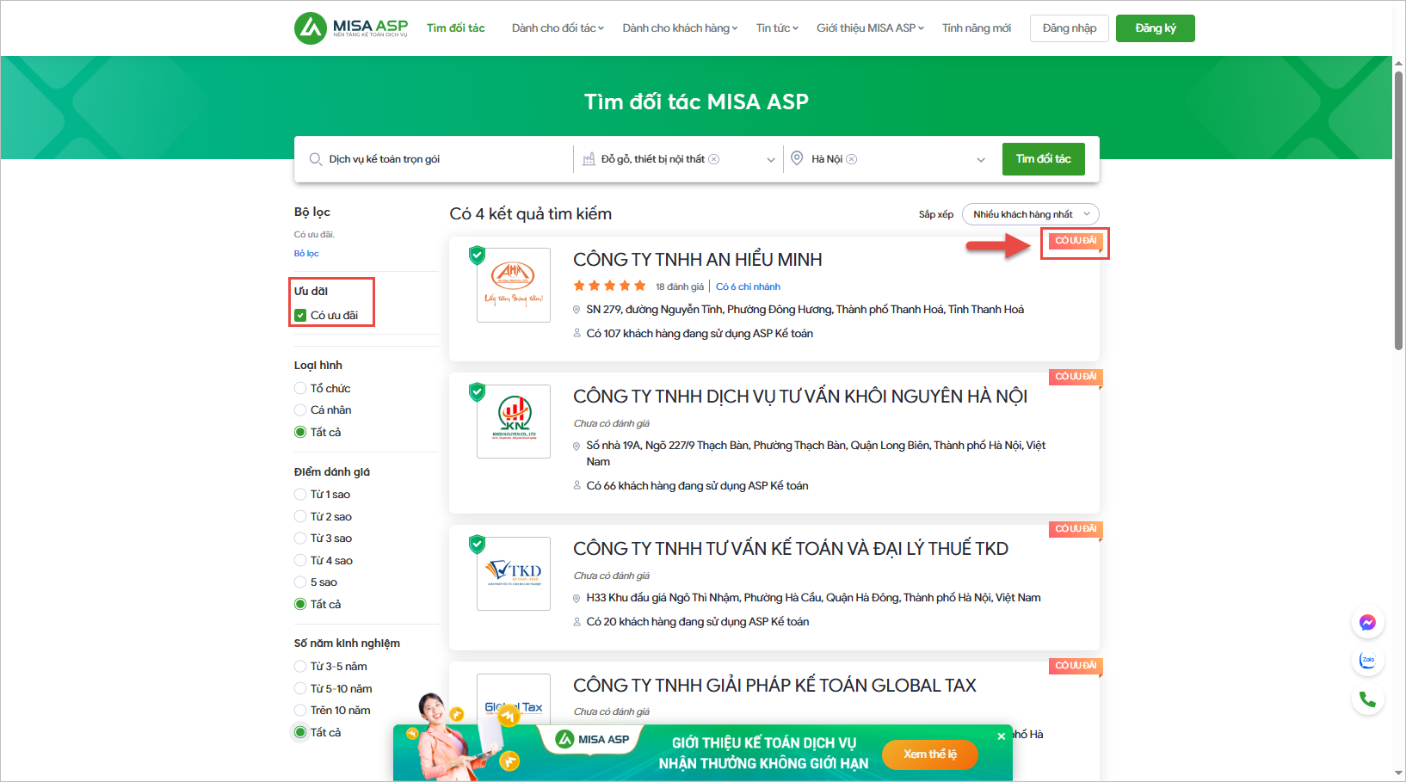Open CÔNG TY TNHH DỊCH VỤ TƯ VẤN KHÔI NGUYÊN HÀ NỘI
The width and height of the screenshot is (1406, 782).
pos(800,397)
